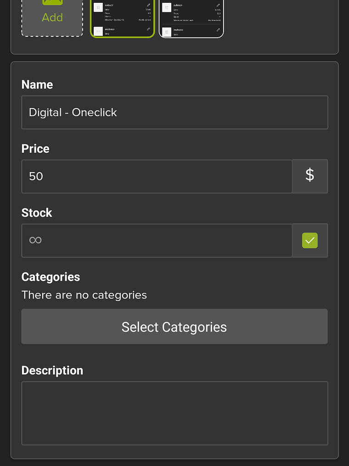
Task: Click the dollar currency icon beside Price
Action: click(310, 176)
